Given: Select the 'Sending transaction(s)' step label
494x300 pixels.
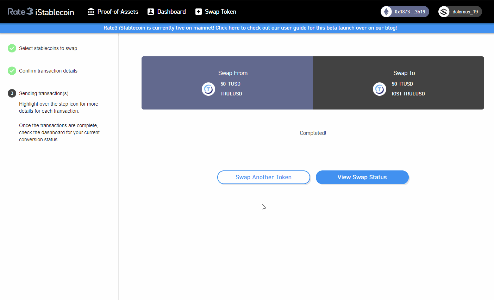Looking at the screenshot, I should 44,93.
